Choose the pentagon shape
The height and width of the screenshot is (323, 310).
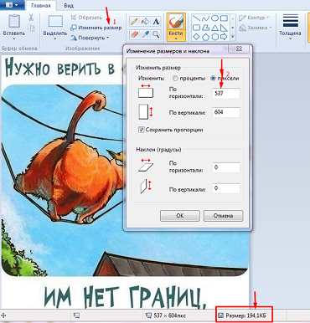coord(206,37)
